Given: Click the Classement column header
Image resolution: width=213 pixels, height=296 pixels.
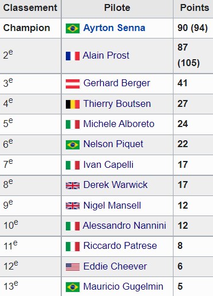Looking at the screenshot, I should (30, 8).
